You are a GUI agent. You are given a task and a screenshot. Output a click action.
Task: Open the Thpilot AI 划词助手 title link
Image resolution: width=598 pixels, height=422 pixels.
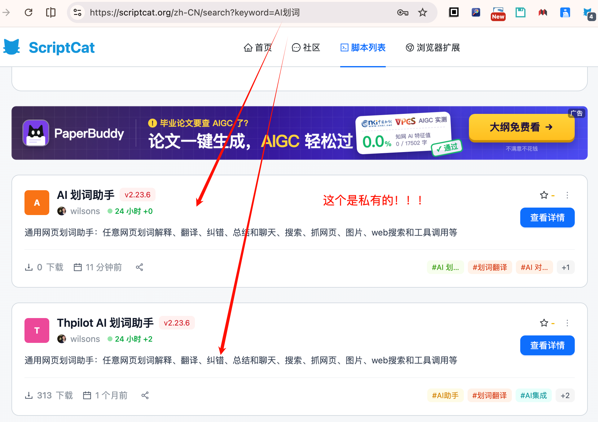click(105, 323)
